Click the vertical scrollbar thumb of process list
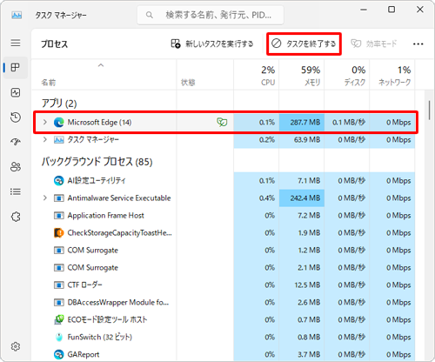Viewport: 435px width, 362px height. pyautogui.click(x=429, y=110)
